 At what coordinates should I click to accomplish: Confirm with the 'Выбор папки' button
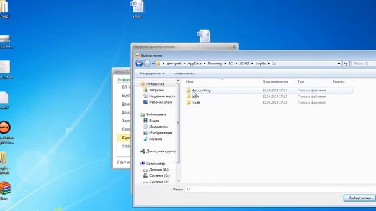359,198
